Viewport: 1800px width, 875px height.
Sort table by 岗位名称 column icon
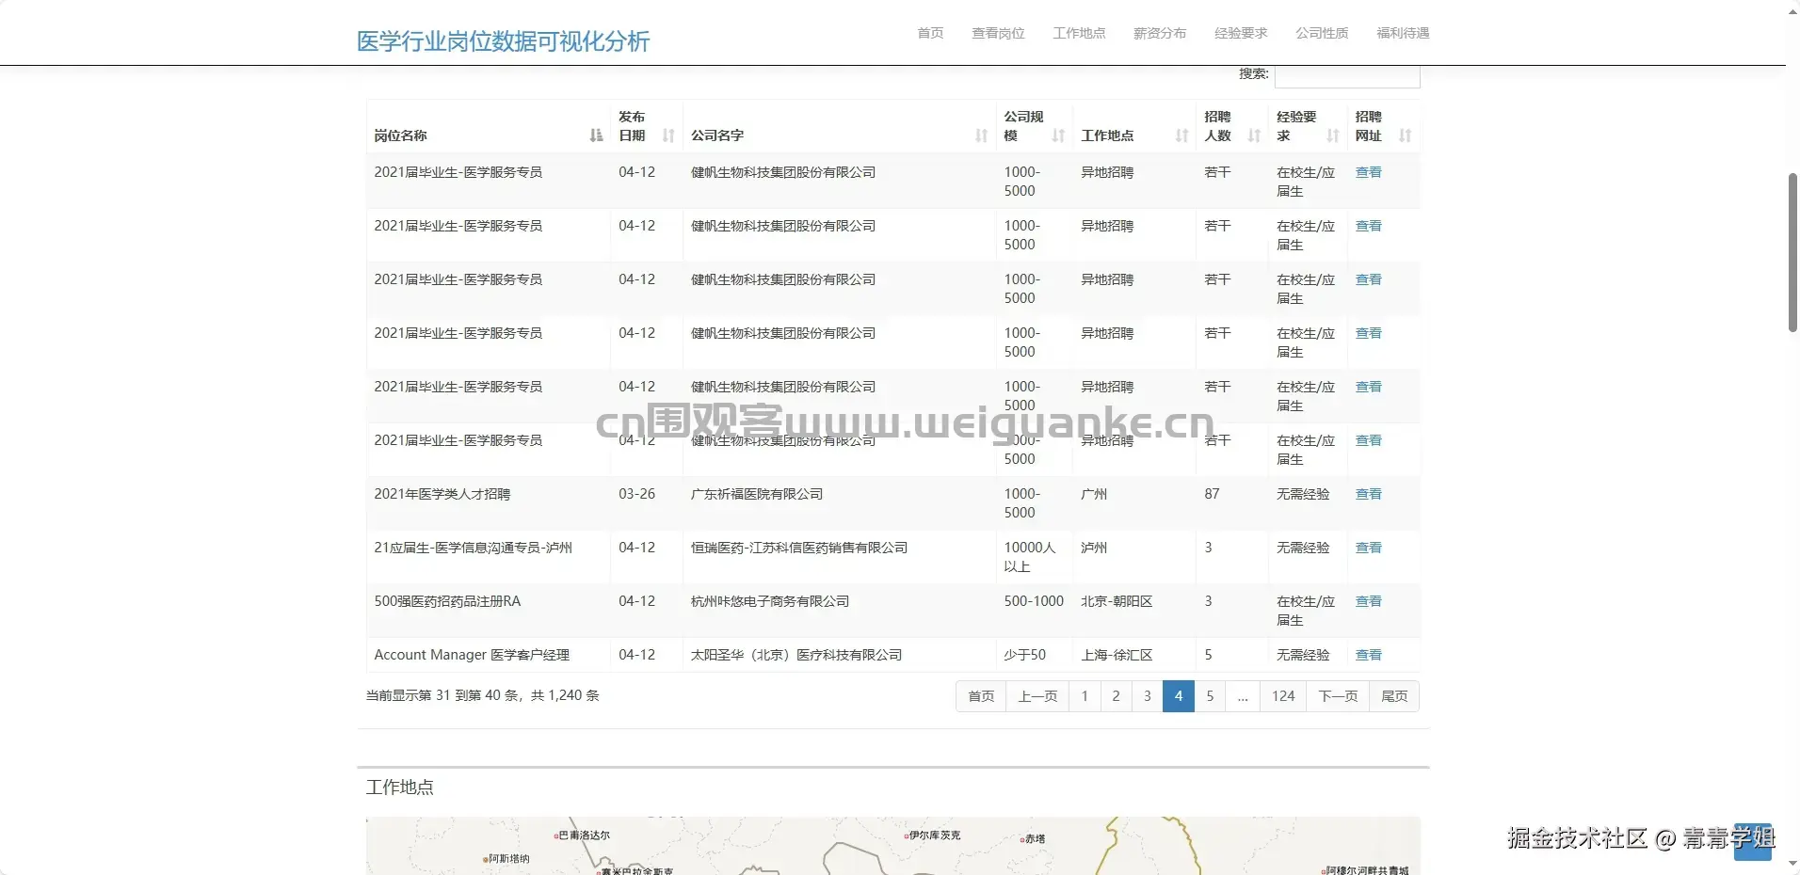pyautogui.click(x=596, y=135)
